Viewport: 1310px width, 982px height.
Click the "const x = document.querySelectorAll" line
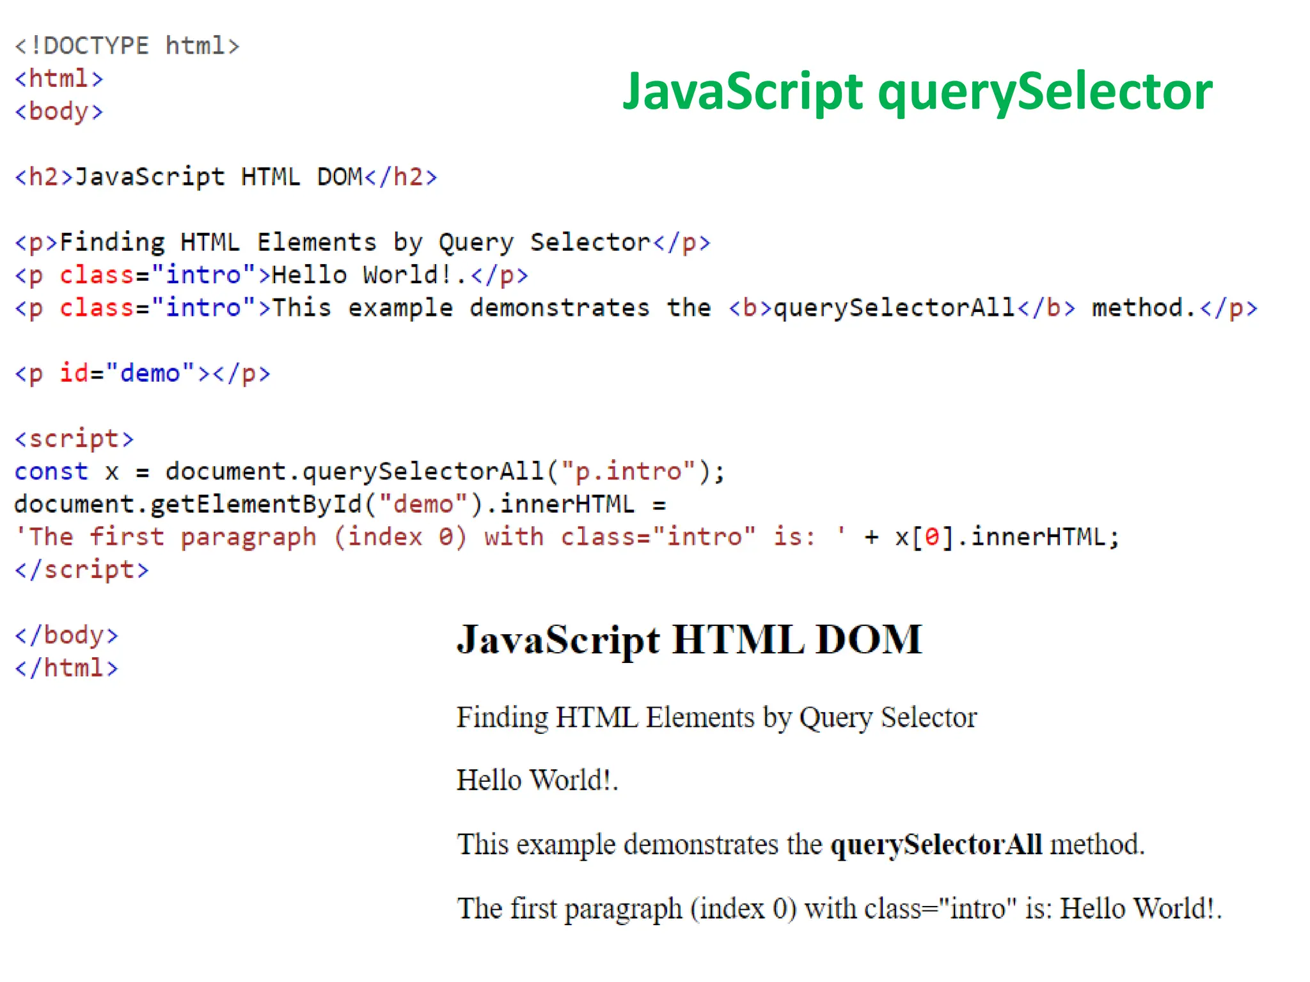(370, 472)
